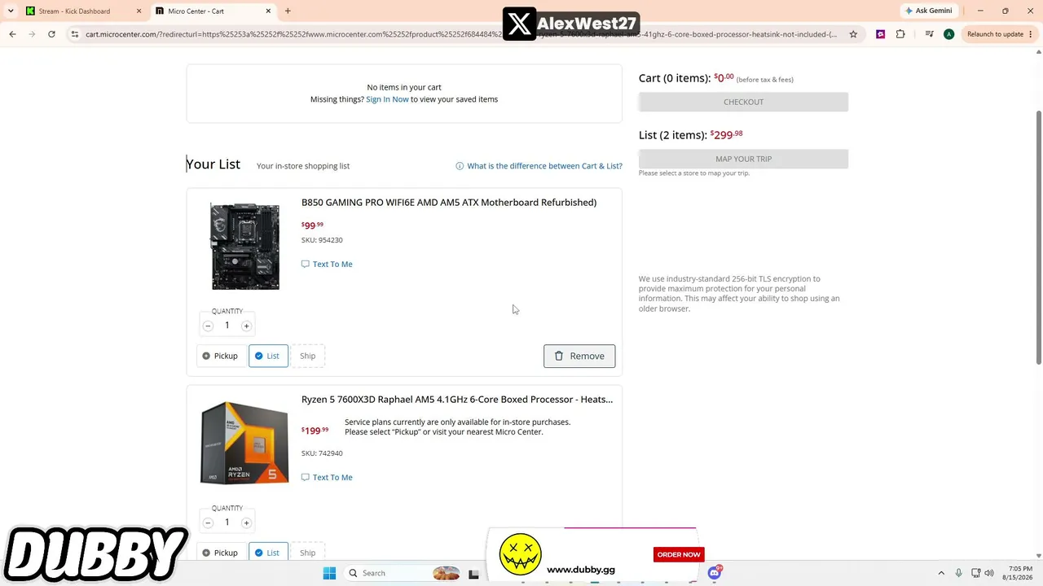The image size is (1043, 586).
Task: Open the Extensions puzzle-piece menu
Action: [900, 34]
